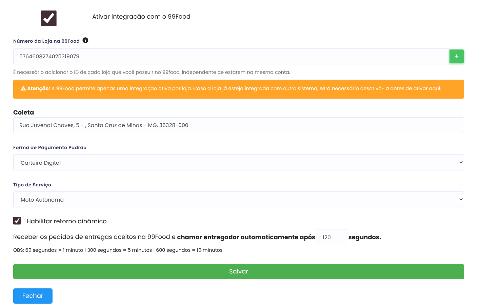Click the 'Tipo de Serviço' field label
This screenshot has width=481, height=306.
pos(32,185)
